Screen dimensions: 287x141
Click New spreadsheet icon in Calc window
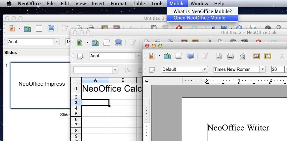coord(80,42)
